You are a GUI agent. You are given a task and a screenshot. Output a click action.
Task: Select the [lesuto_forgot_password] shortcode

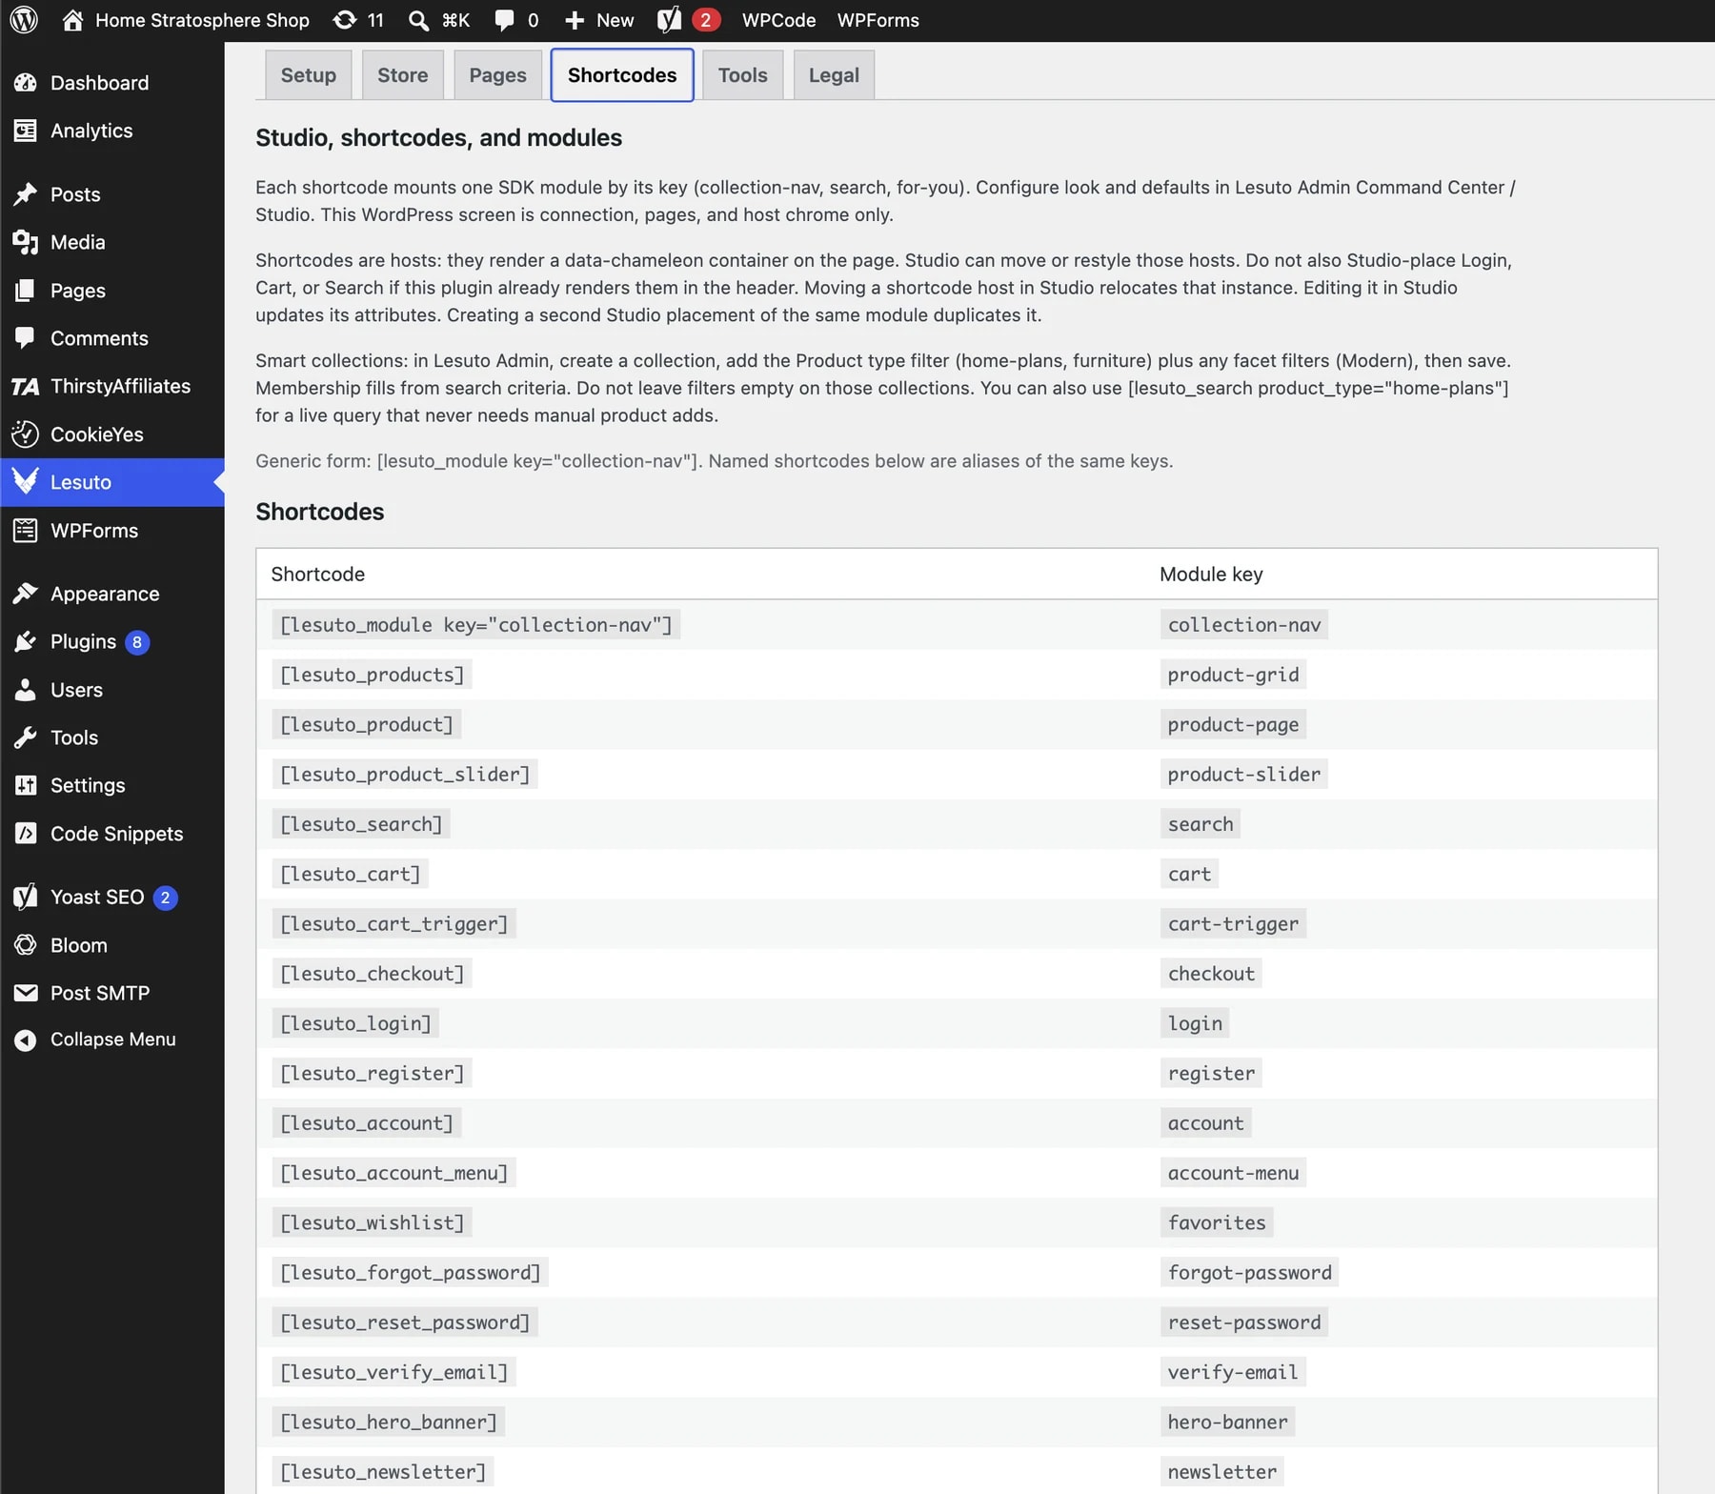click(x=410, y=1273)
